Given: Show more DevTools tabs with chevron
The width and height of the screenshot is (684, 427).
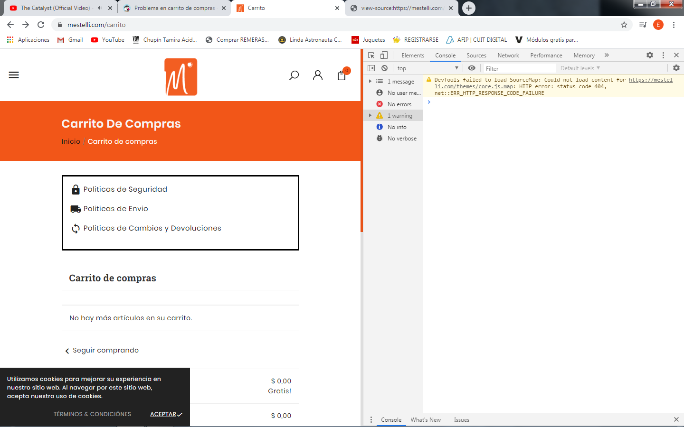Looking at the screenshot, I should (607, 55).
